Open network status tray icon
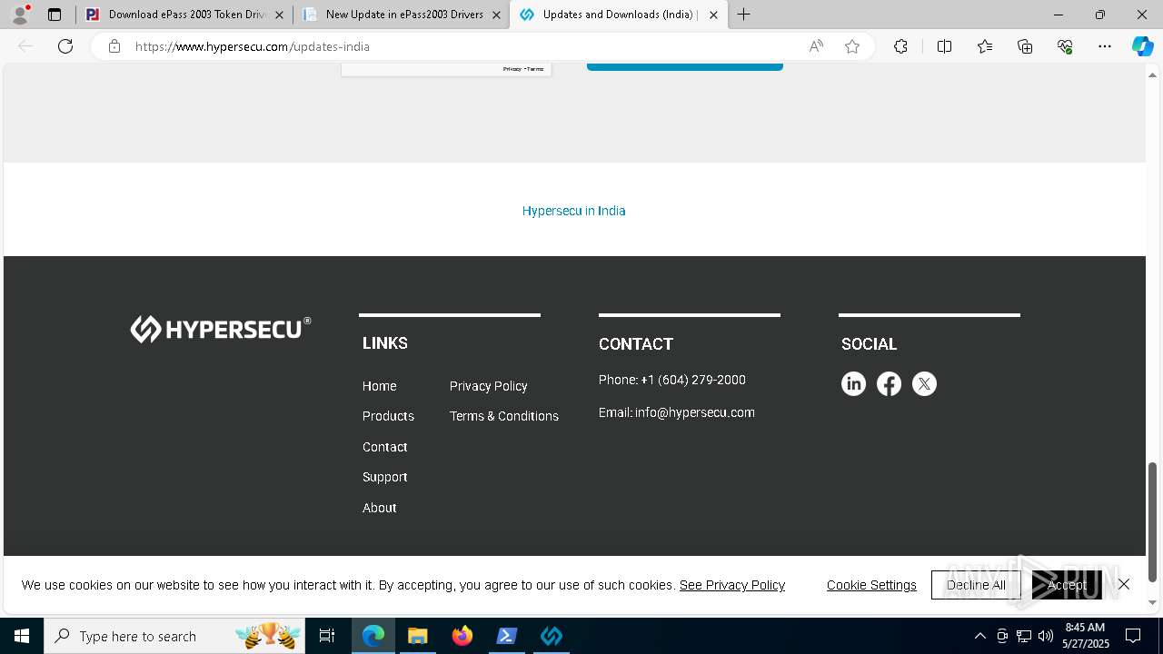Screen dimensions: 1163x654 [x=1024, y=636]
